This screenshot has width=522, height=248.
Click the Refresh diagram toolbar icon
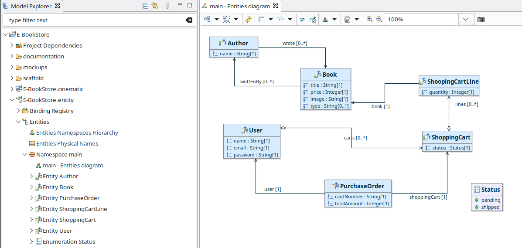point(248,20)
